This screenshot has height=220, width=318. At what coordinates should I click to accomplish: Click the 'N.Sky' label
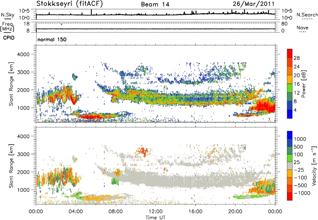[x=8, y=15]
